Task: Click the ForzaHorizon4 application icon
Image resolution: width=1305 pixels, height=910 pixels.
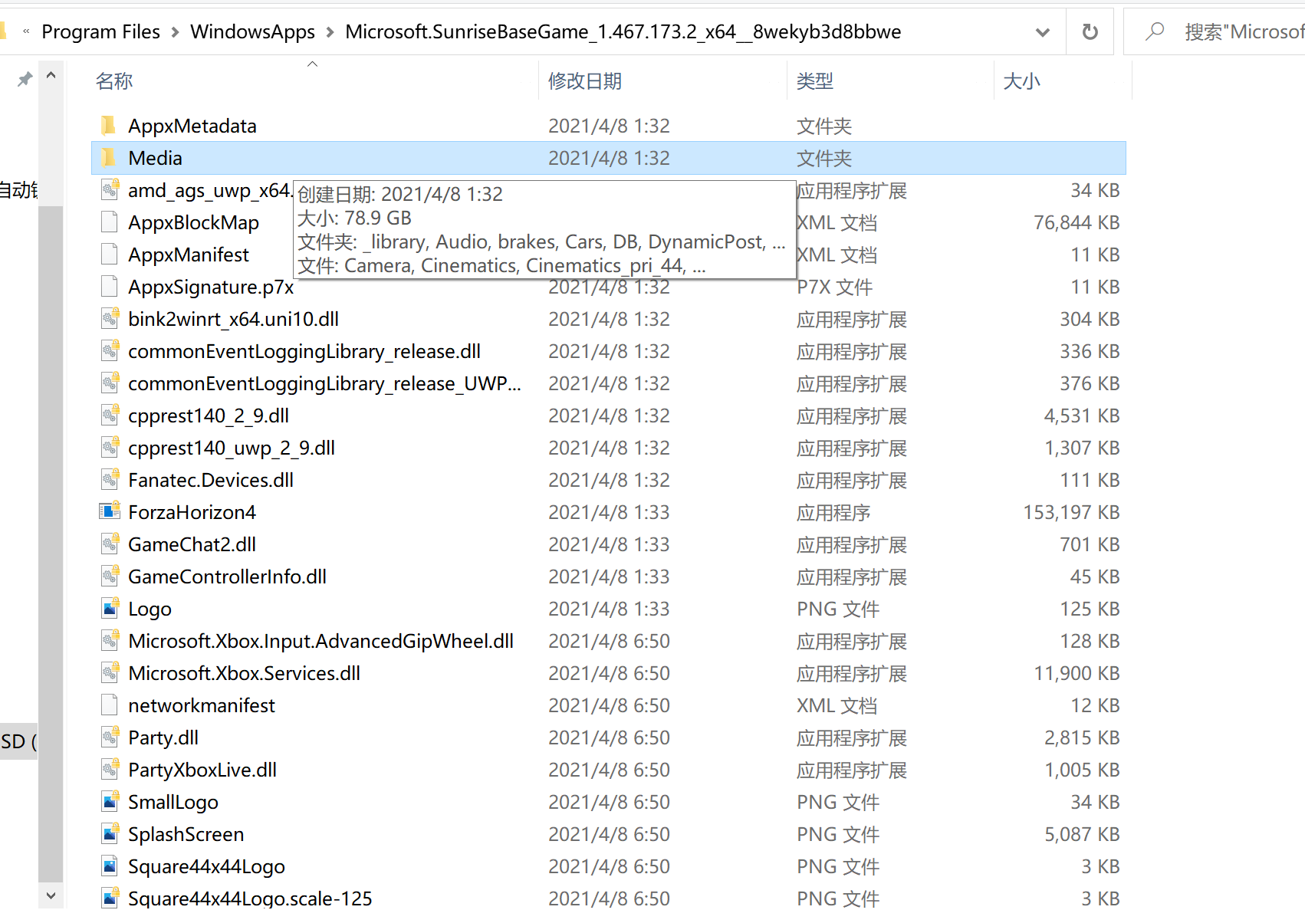Action: pos(110,511)
